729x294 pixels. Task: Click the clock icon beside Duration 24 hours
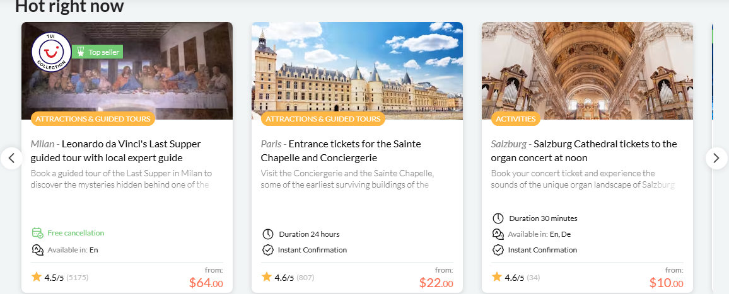(x=267, y=234)
